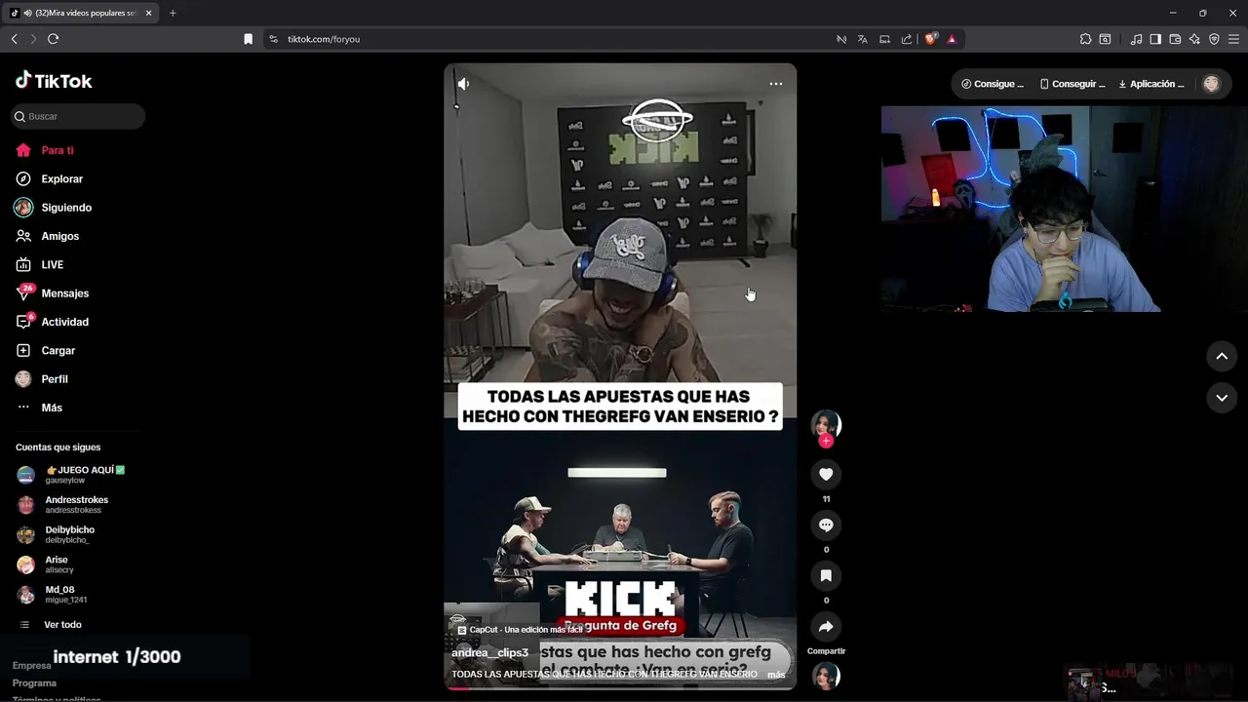
Task: Click the bookmark icon beside the address bar
Action: click(248, 39)
